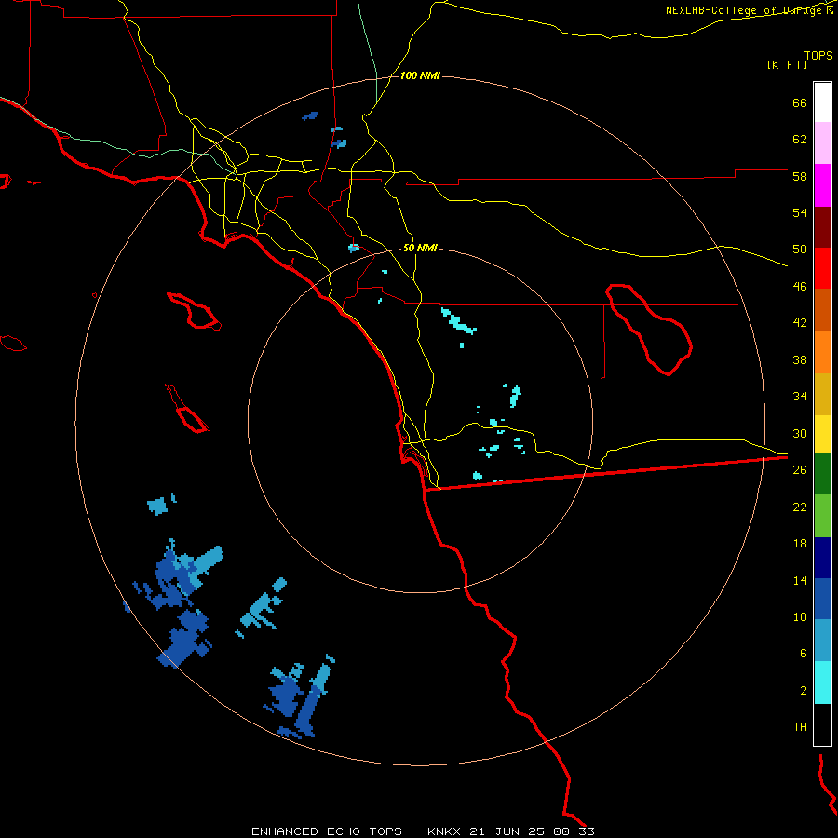Click the '50 NMI' range ring label

[x=420, y=248]
